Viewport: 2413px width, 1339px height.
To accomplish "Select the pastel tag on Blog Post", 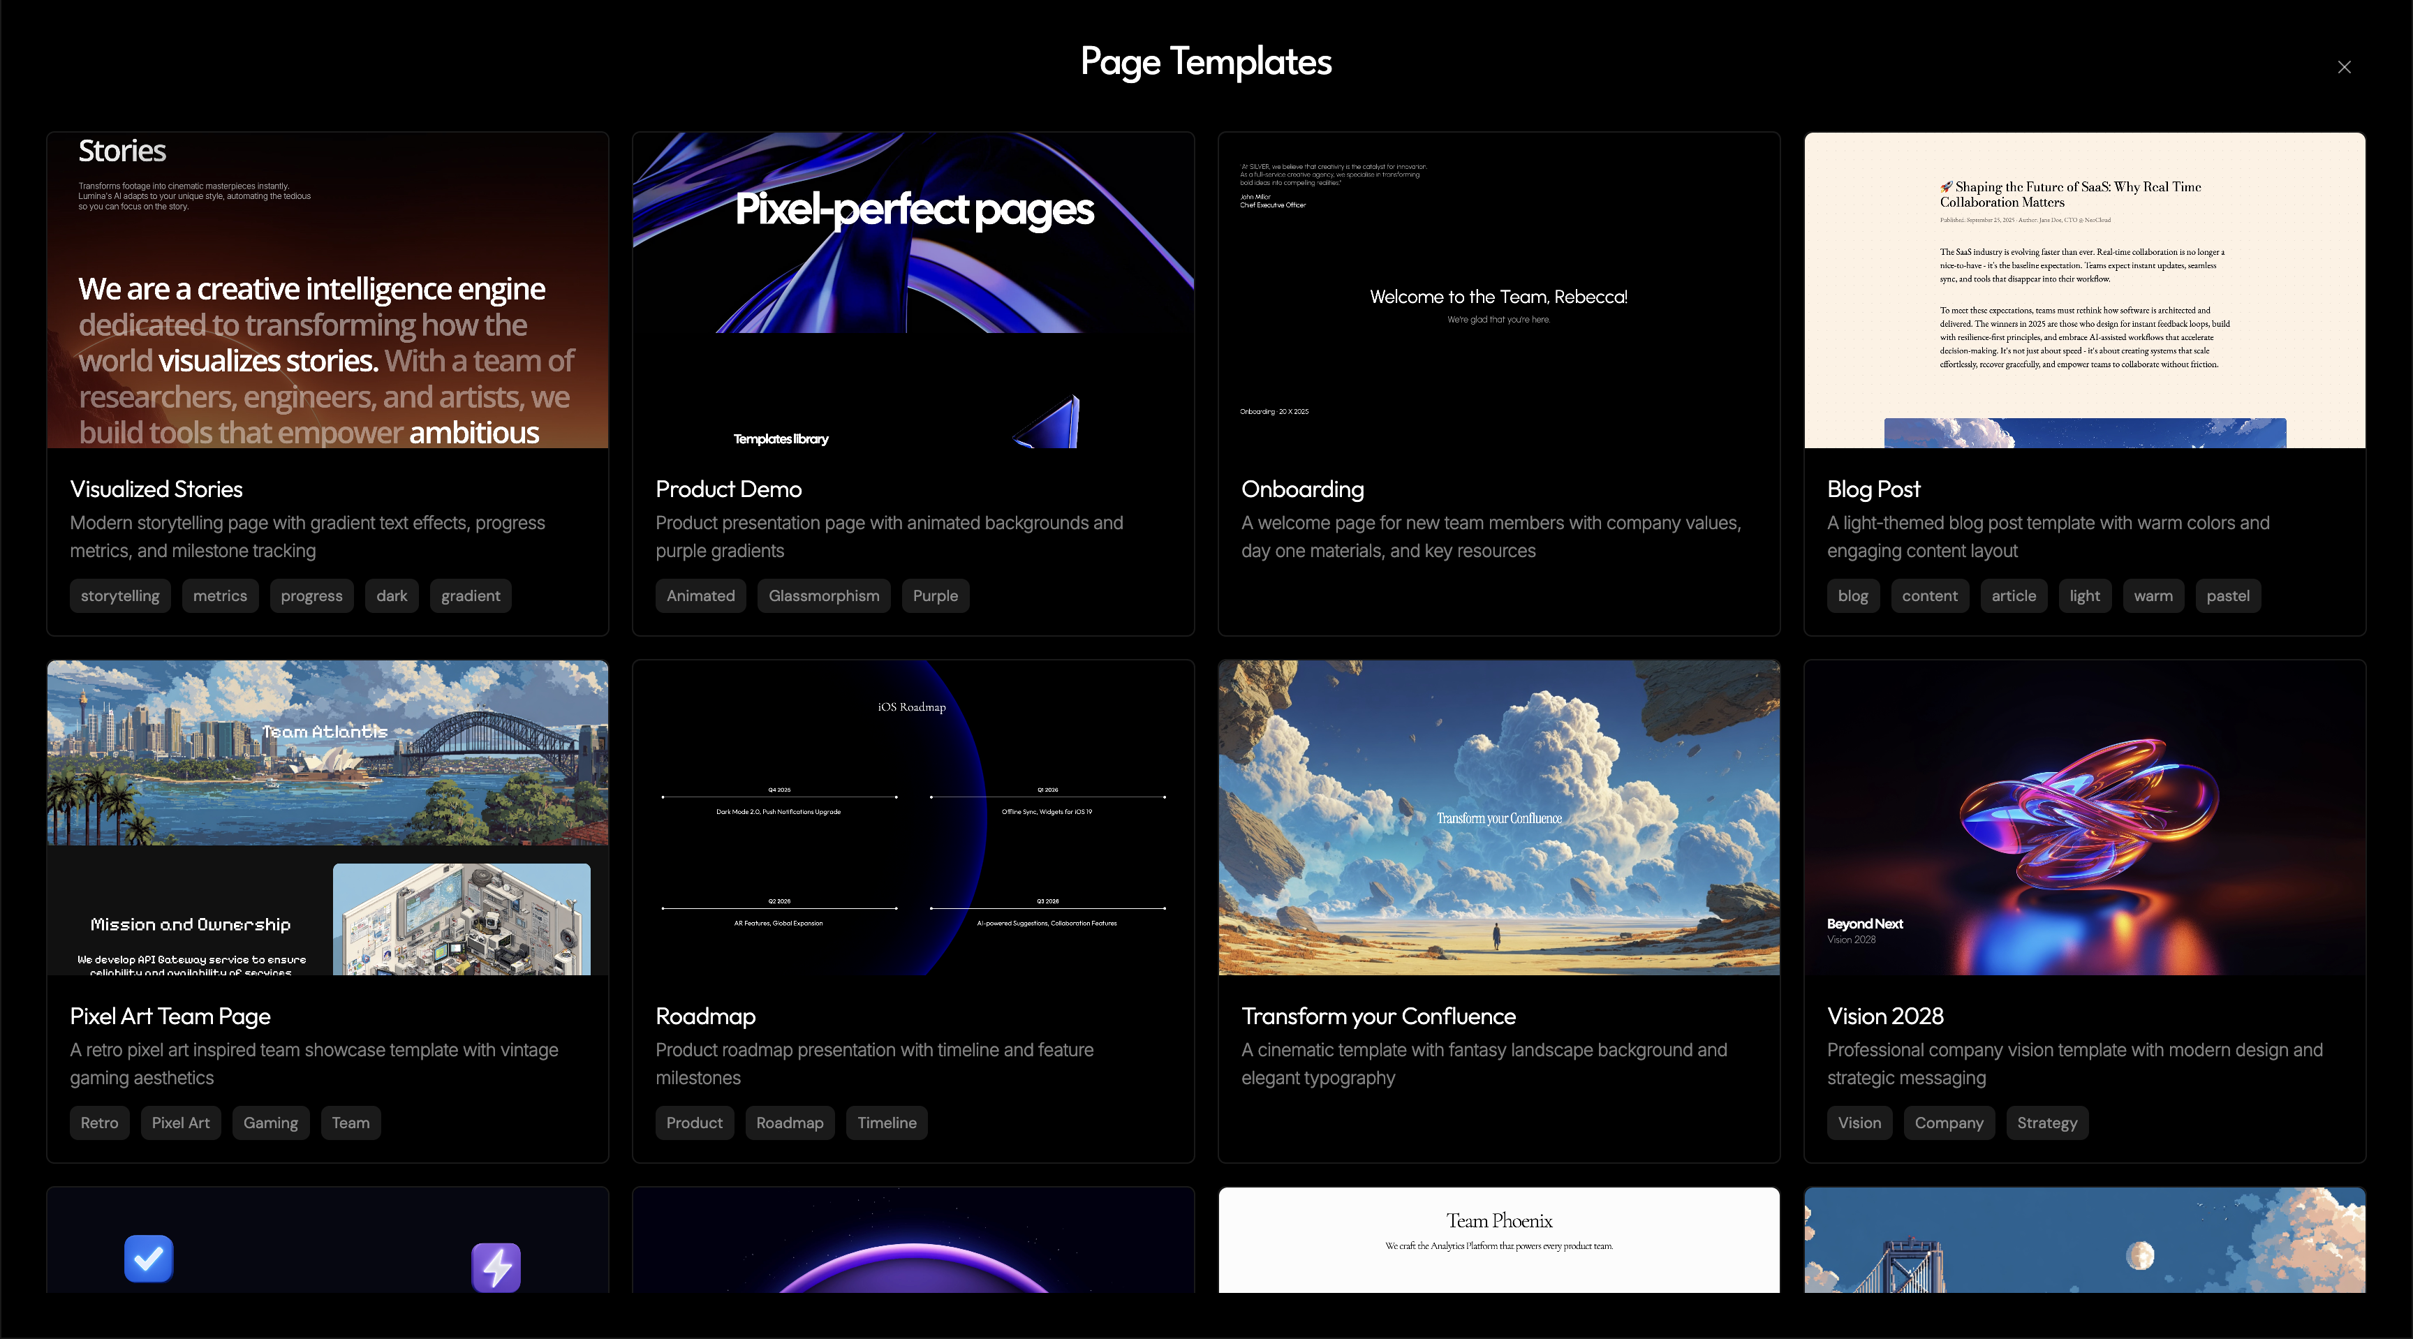I will click(2227, 595).
